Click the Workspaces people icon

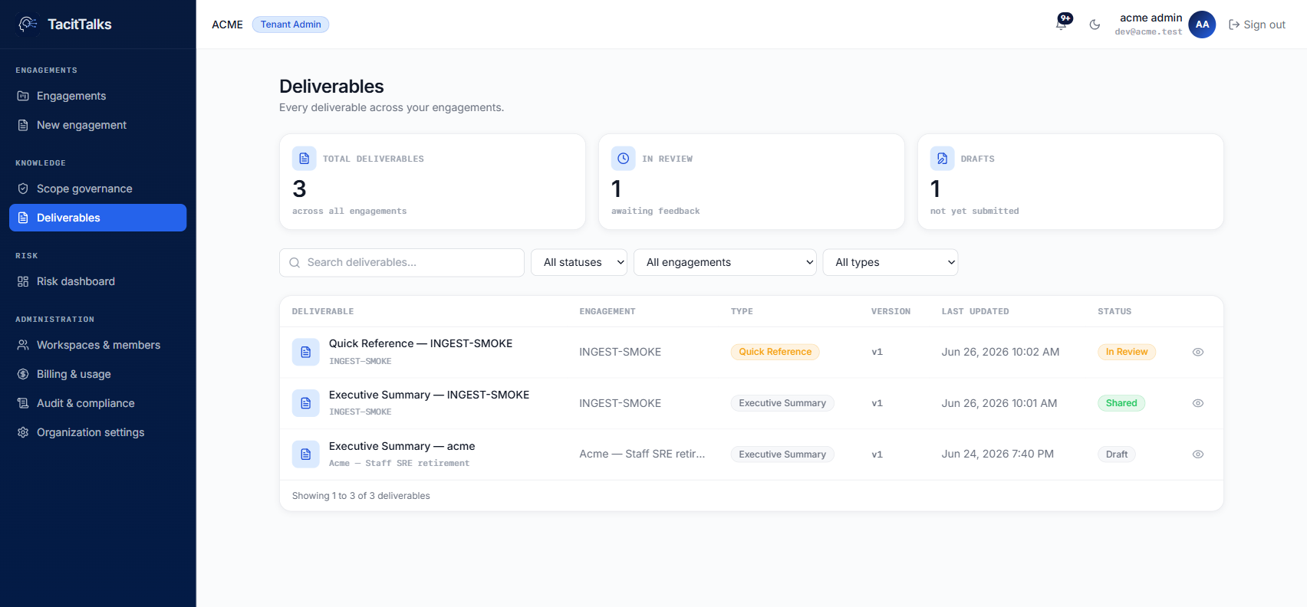[x=23, y=345]
